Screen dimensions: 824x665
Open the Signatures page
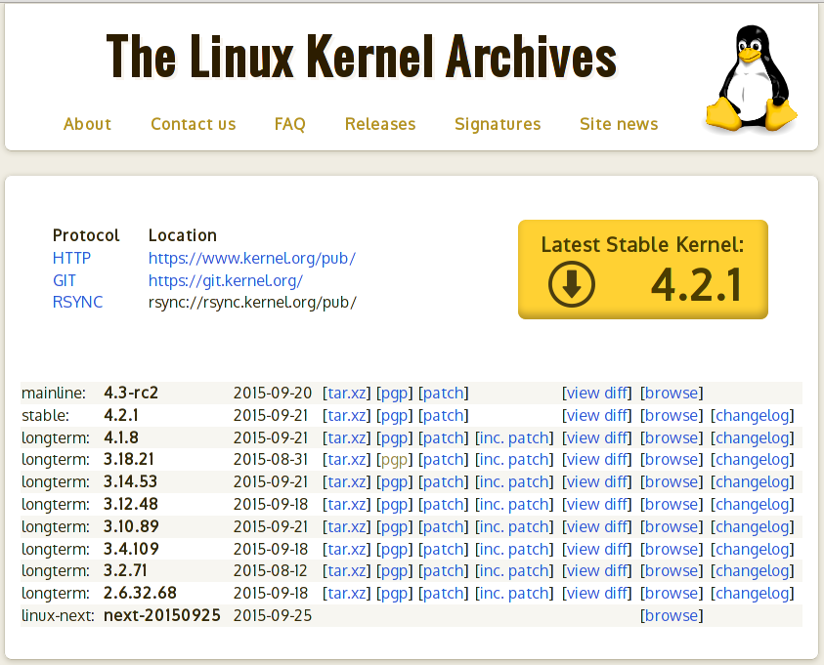tap(498, 124)
